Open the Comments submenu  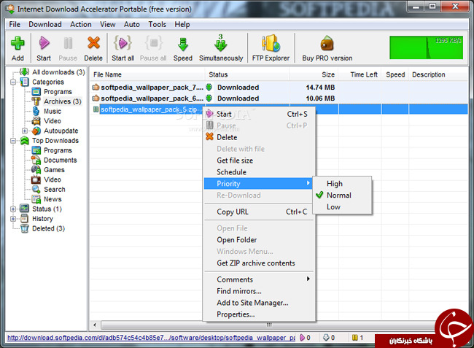coord(259,279)
